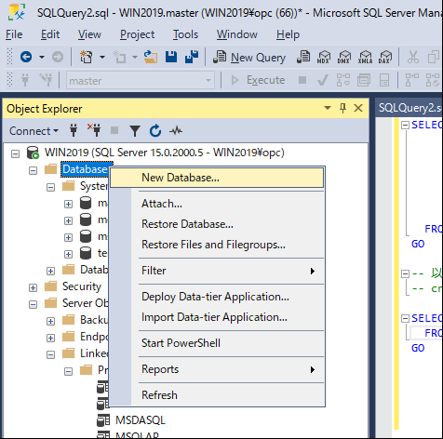Click the MDX query icon
Image resolution: width=443 pixels, height=439 pixels.
tap(324, 57)
